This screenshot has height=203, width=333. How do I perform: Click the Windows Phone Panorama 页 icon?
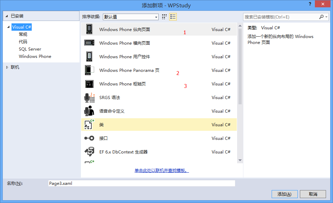pos(89,70)
